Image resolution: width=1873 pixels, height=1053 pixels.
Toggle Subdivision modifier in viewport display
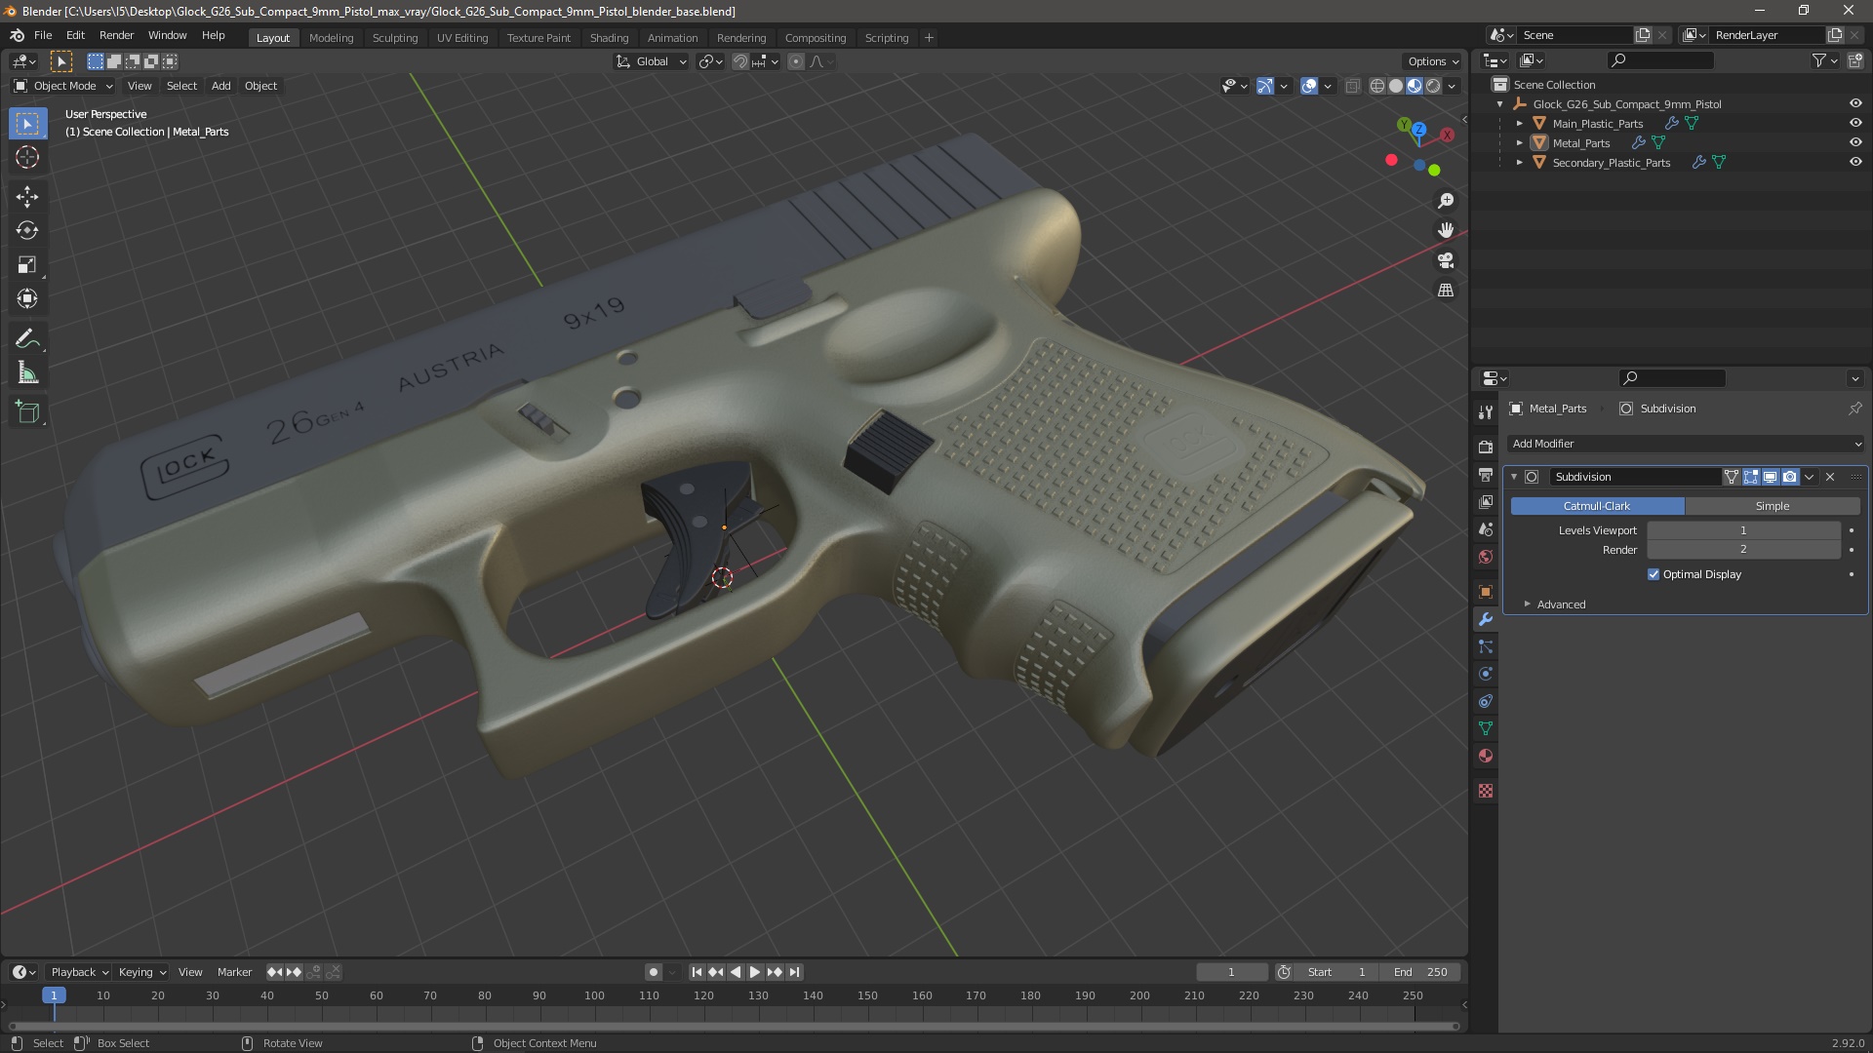pos(1771,477)
